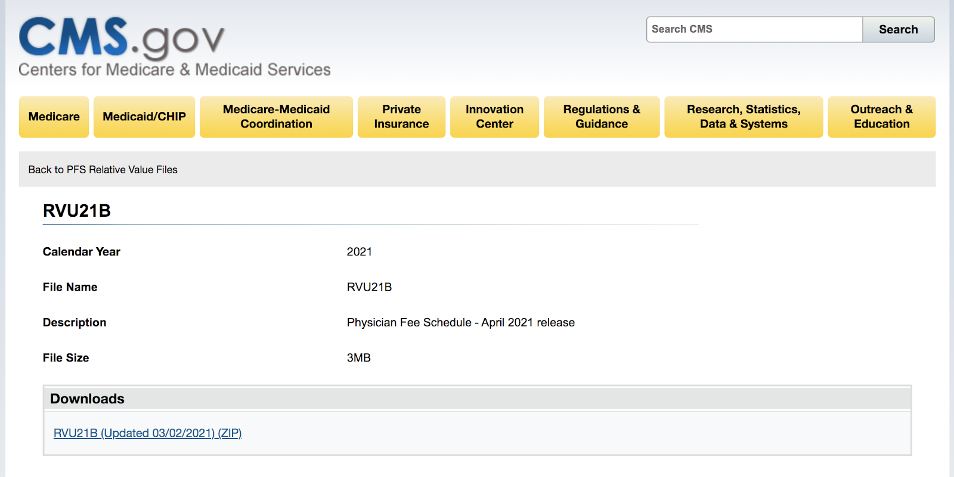Image resolution: width=954 pixels, height=477 pixels.
Task: Click the Downloads section header
Action: (x=87, y=398)
